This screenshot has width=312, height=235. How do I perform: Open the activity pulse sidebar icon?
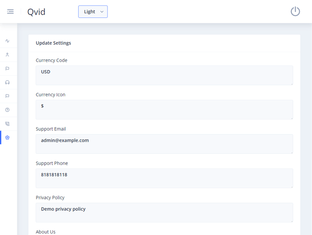click(7, 41)
